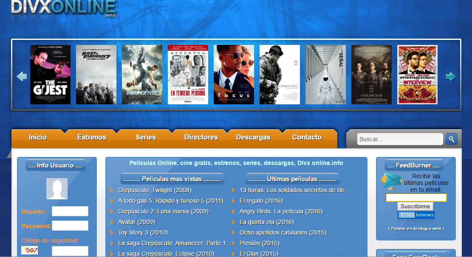The image size is (472, 257).
Task: Select the Descargas tab
Action: click(254, 137)
